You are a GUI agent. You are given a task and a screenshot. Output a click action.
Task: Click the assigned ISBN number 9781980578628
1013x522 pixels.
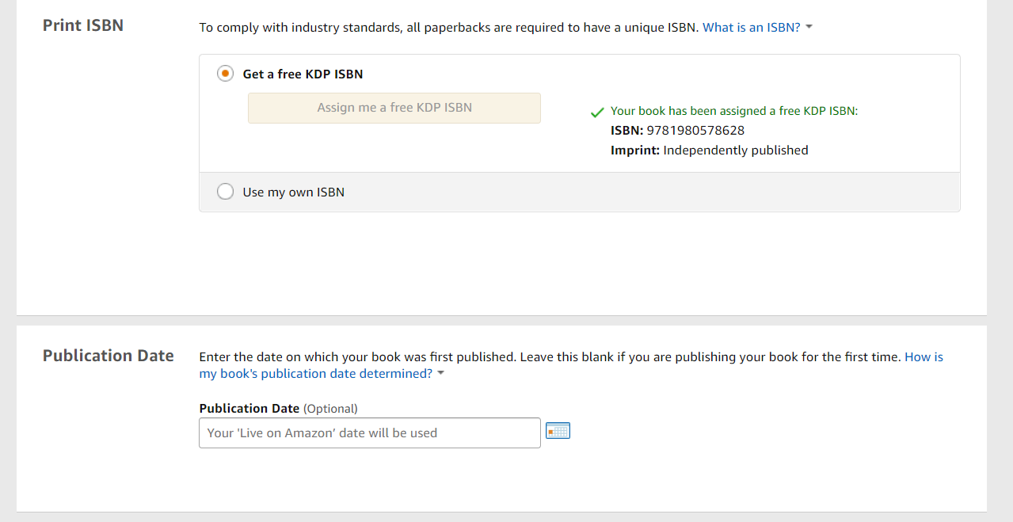[x=695, y=131]
